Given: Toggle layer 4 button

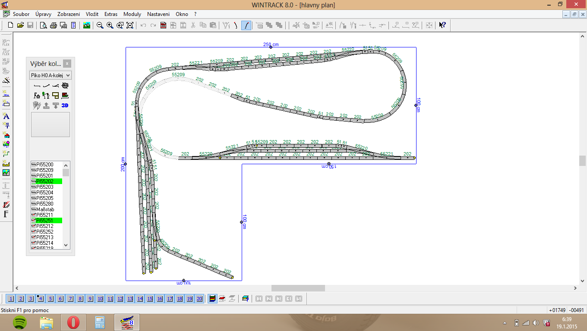Looking at the screenshot, I should click(41, 299).
